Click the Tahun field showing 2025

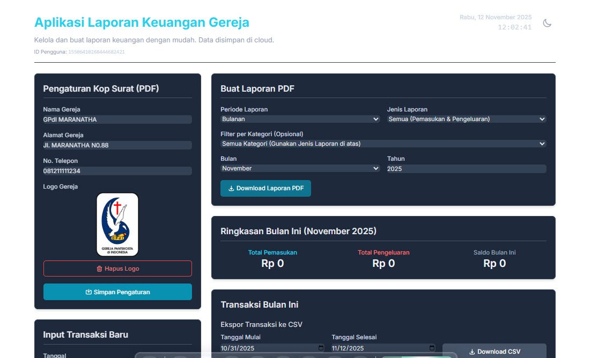[x=467, y=168]
